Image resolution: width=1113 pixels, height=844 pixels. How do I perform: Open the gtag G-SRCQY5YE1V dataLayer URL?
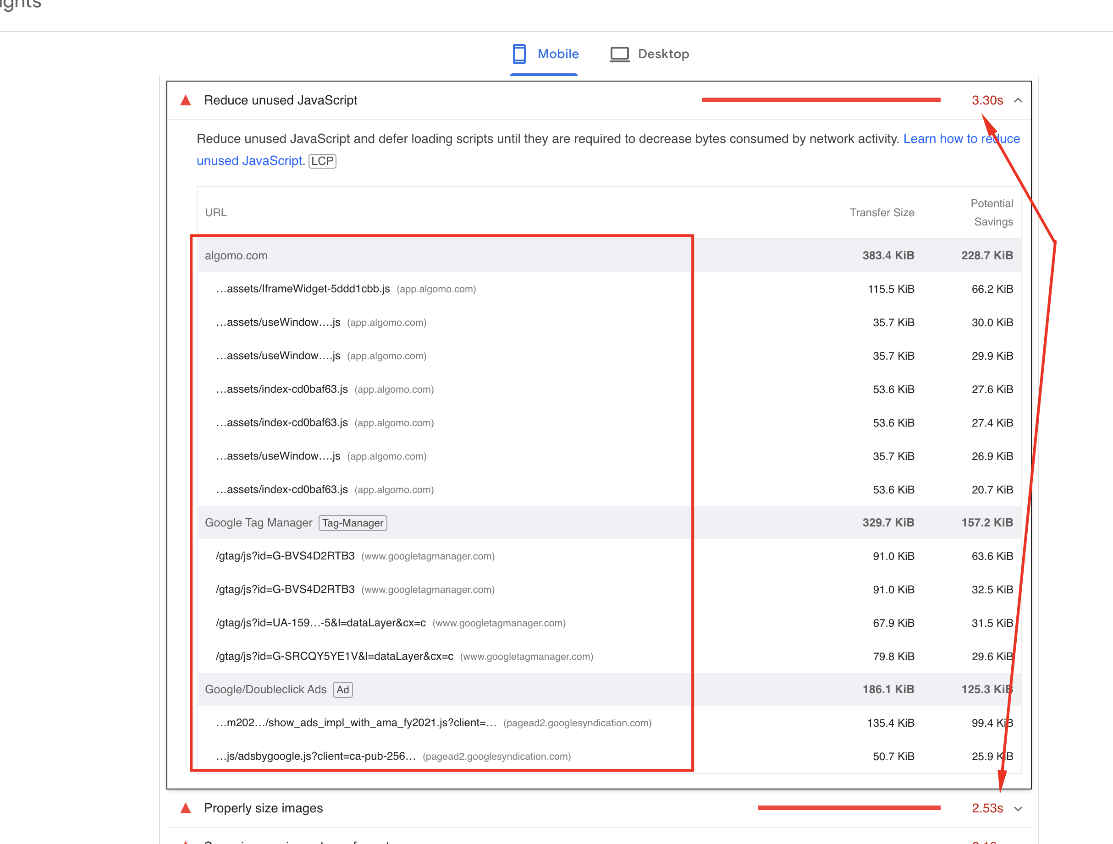(335, 657)
